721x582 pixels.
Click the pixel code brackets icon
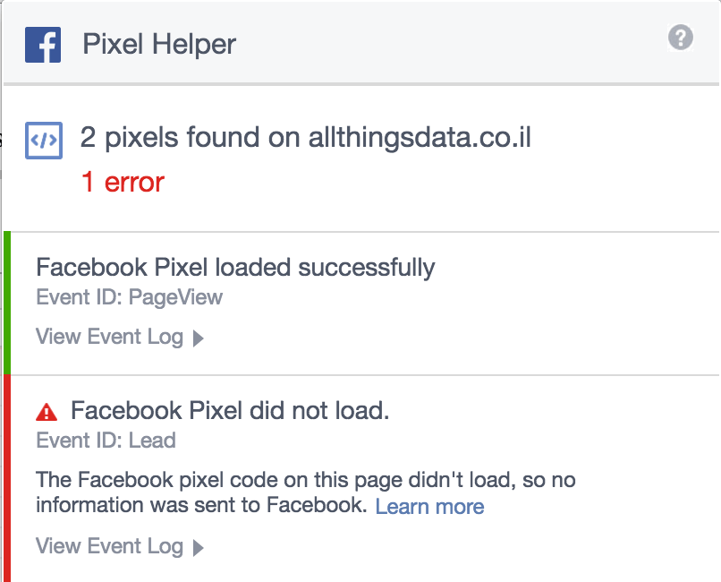tap(44, 141)
